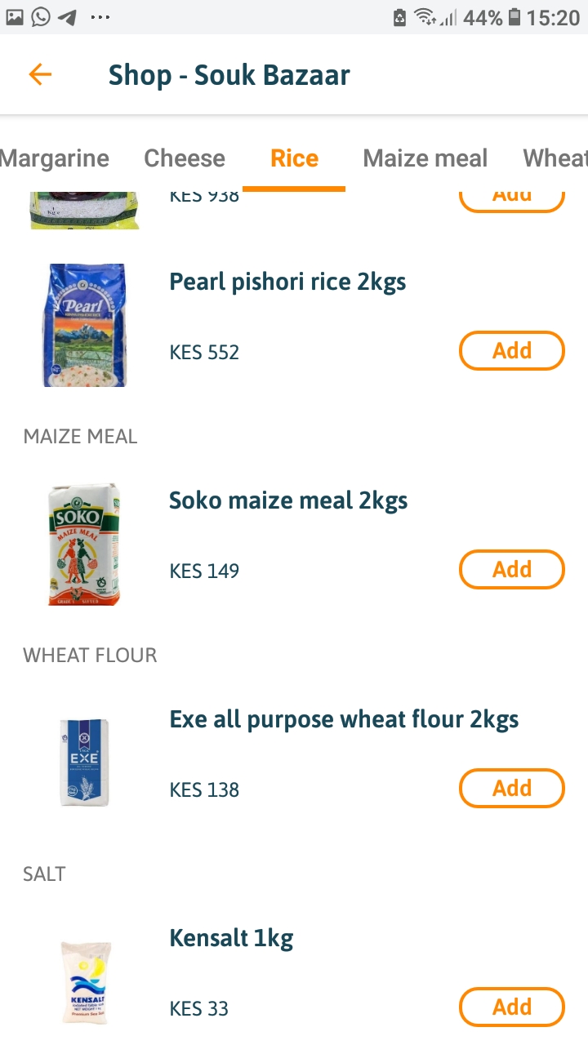Tap the Telegram status bar icon

click(67, 17)
